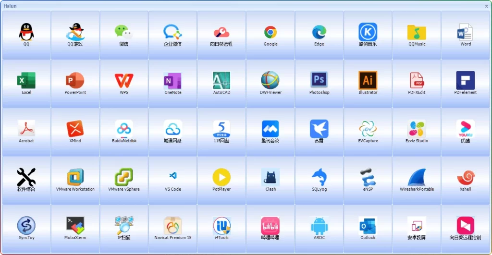This screenshot has height=255, width=492.
Task: Launch PowerPoint
Action: click(x=75, y=84)
